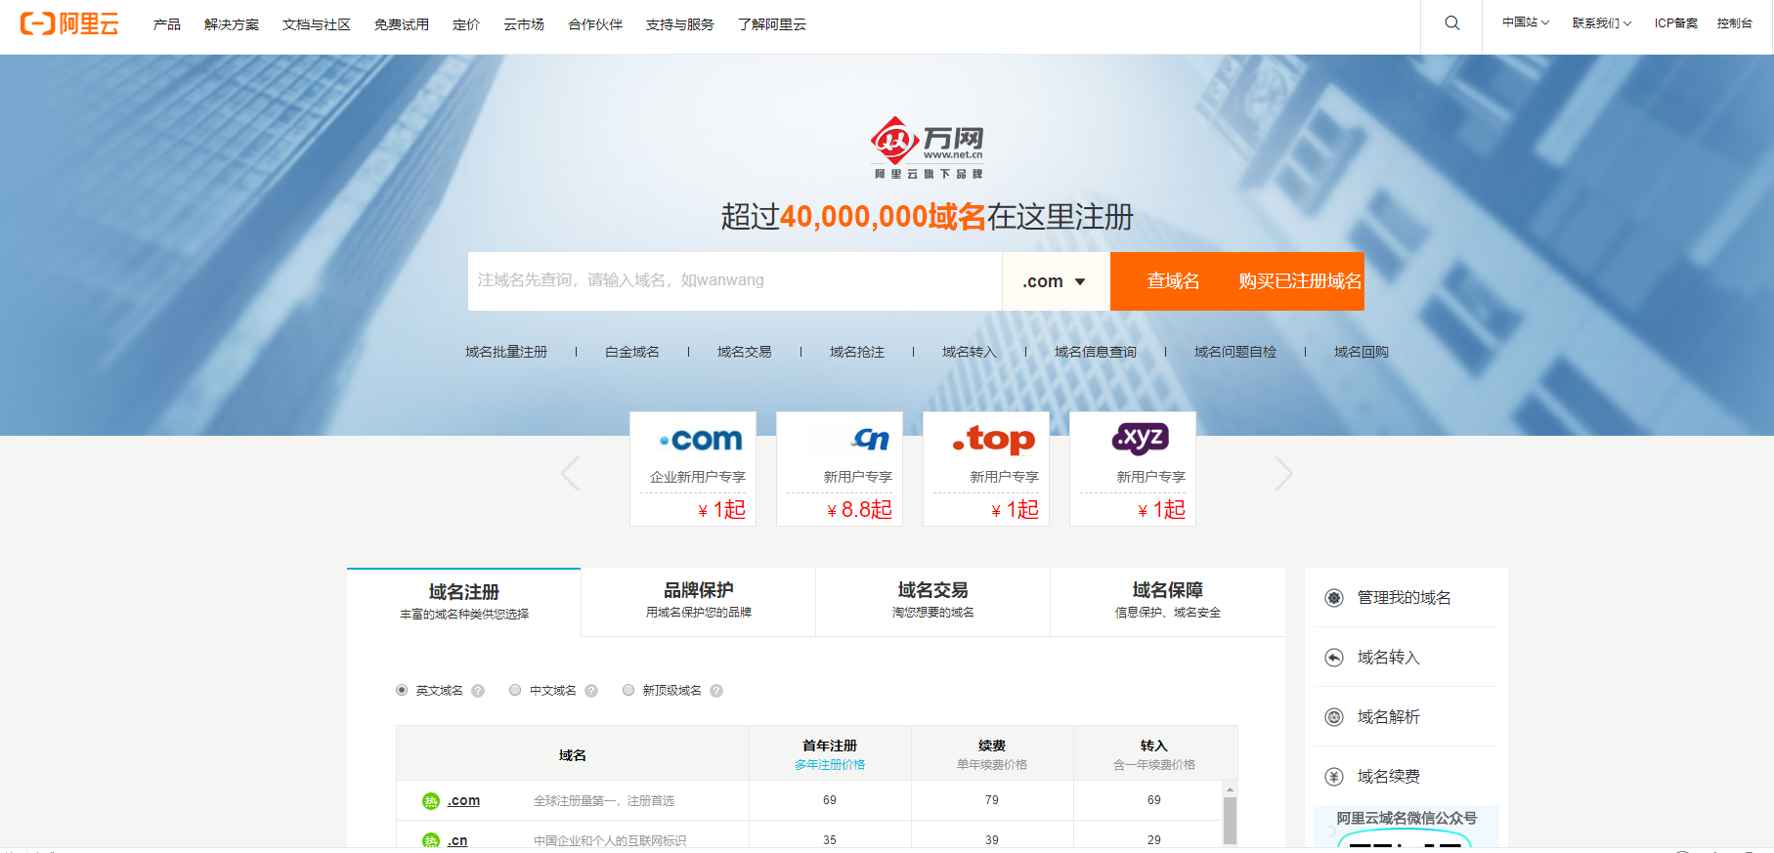
Task: Go to previous promotions with left arrow
Action: point(571,474)
